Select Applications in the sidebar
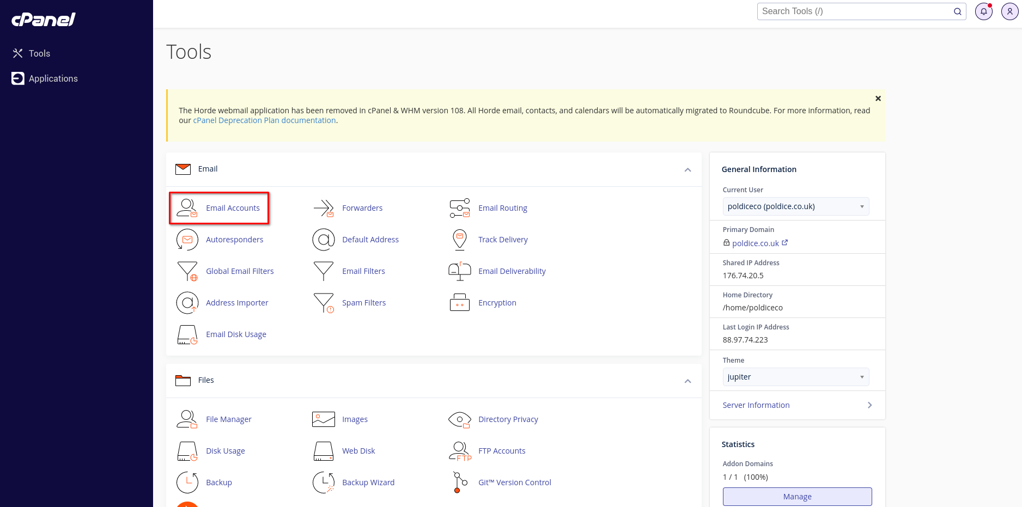The width and height of the screenshot is (1022, 507). pos(53,78)
